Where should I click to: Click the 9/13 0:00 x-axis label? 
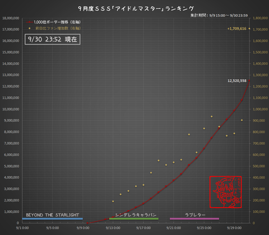pos(113,228)
